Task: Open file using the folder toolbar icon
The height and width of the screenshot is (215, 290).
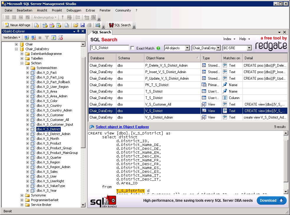Action: coord(76,25)
